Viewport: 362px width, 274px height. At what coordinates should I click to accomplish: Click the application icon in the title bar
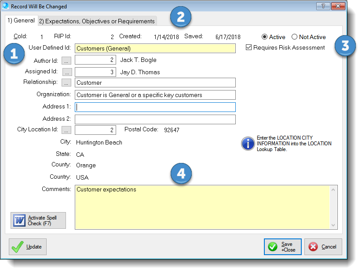[6, 6]
